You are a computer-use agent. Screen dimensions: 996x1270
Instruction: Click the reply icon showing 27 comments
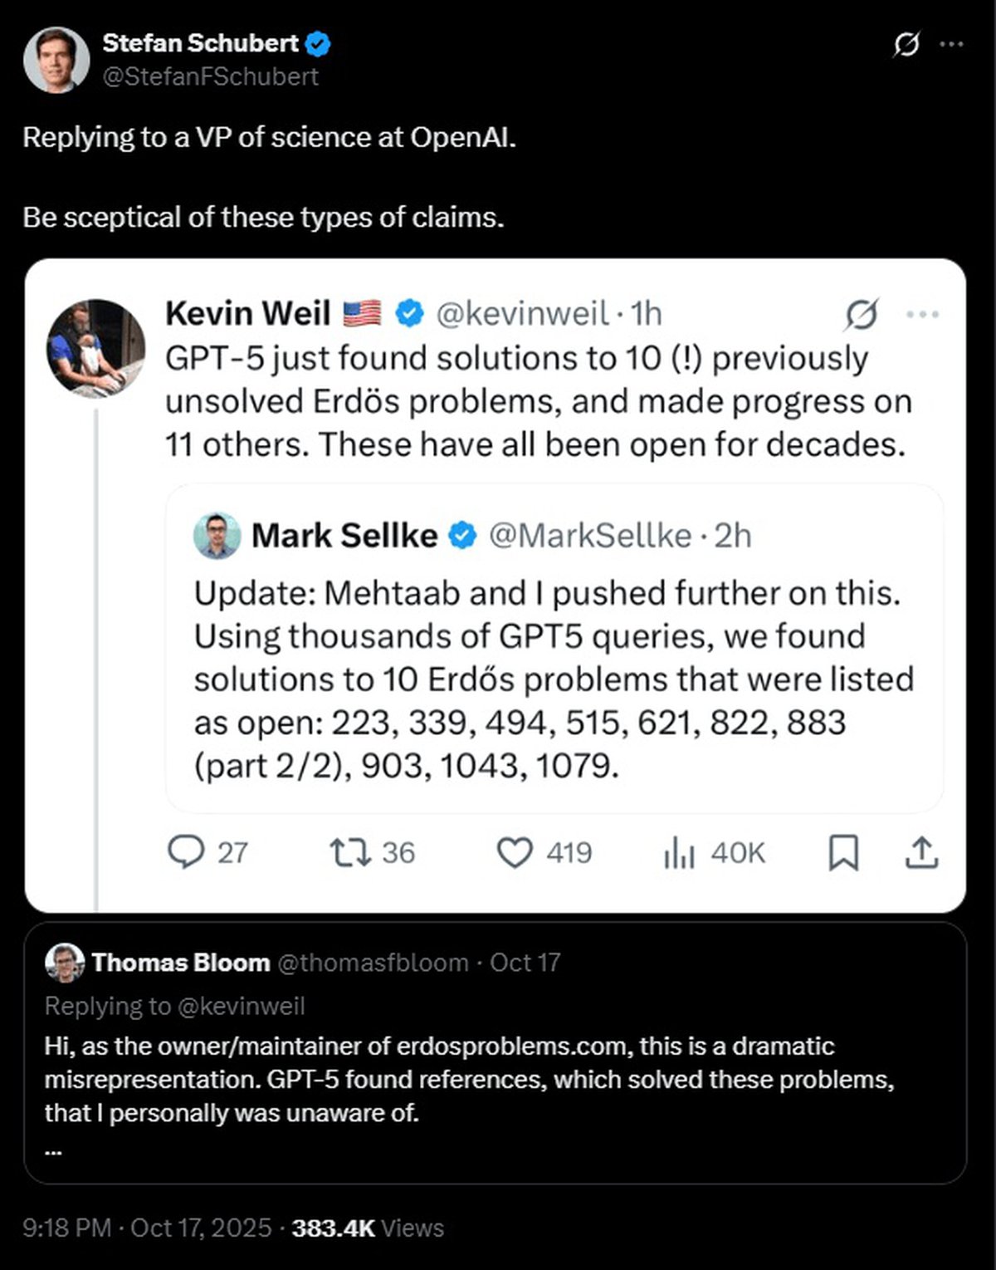[x=186, y=852]
